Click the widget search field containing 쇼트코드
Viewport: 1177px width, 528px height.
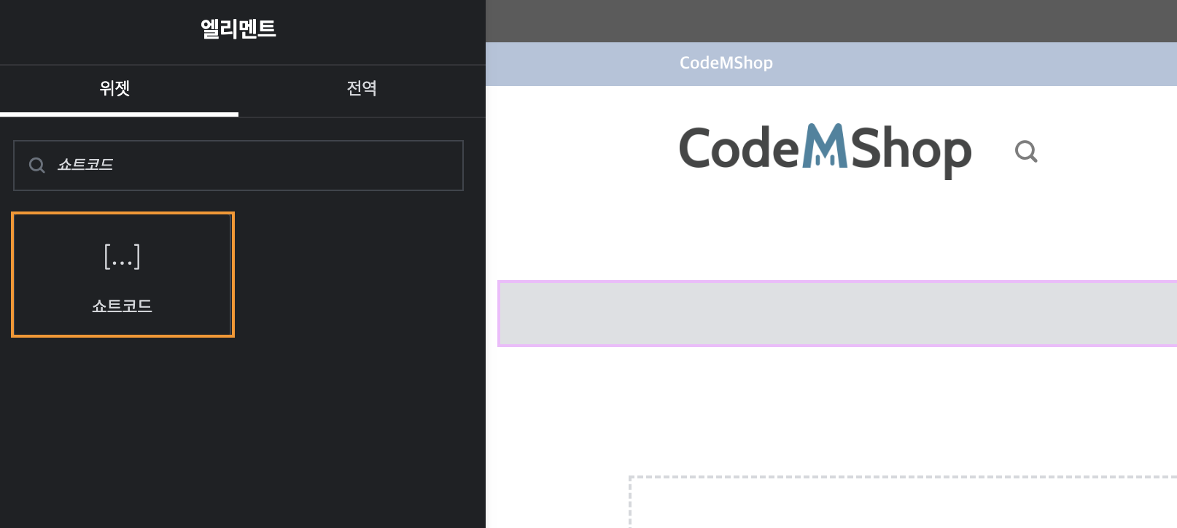[238, 166]
